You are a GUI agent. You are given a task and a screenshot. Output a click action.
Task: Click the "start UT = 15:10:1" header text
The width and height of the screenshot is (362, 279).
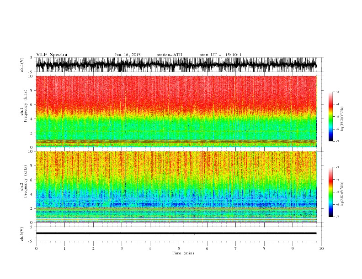tap(221, 55)
